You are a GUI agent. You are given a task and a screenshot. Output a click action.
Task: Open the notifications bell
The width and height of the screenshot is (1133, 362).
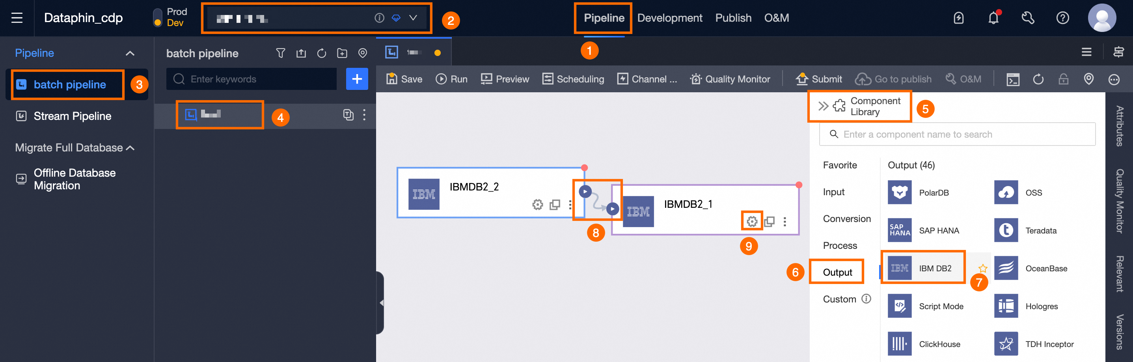click(993, 18)
